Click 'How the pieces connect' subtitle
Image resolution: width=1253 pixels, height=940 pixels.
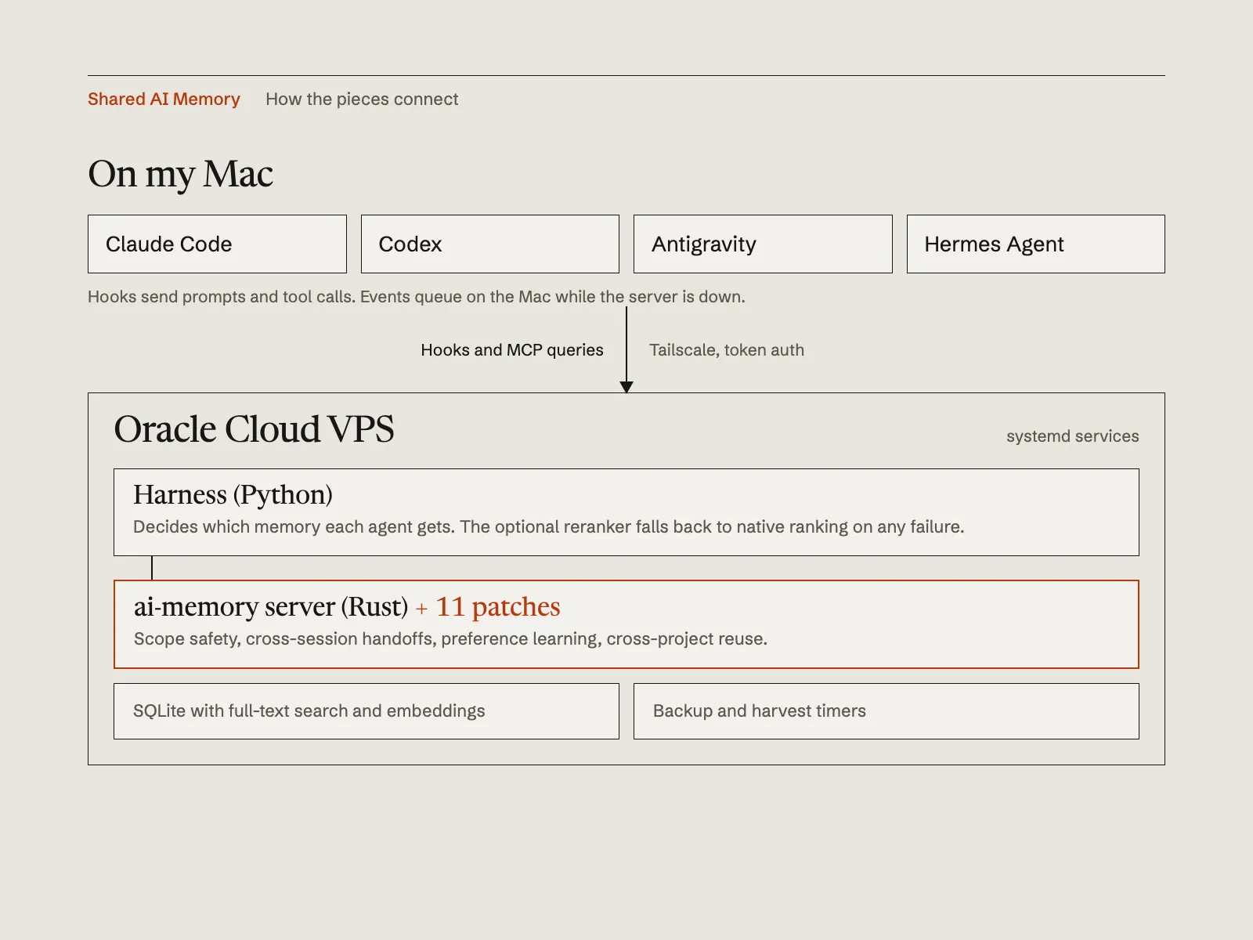(362, 99)
